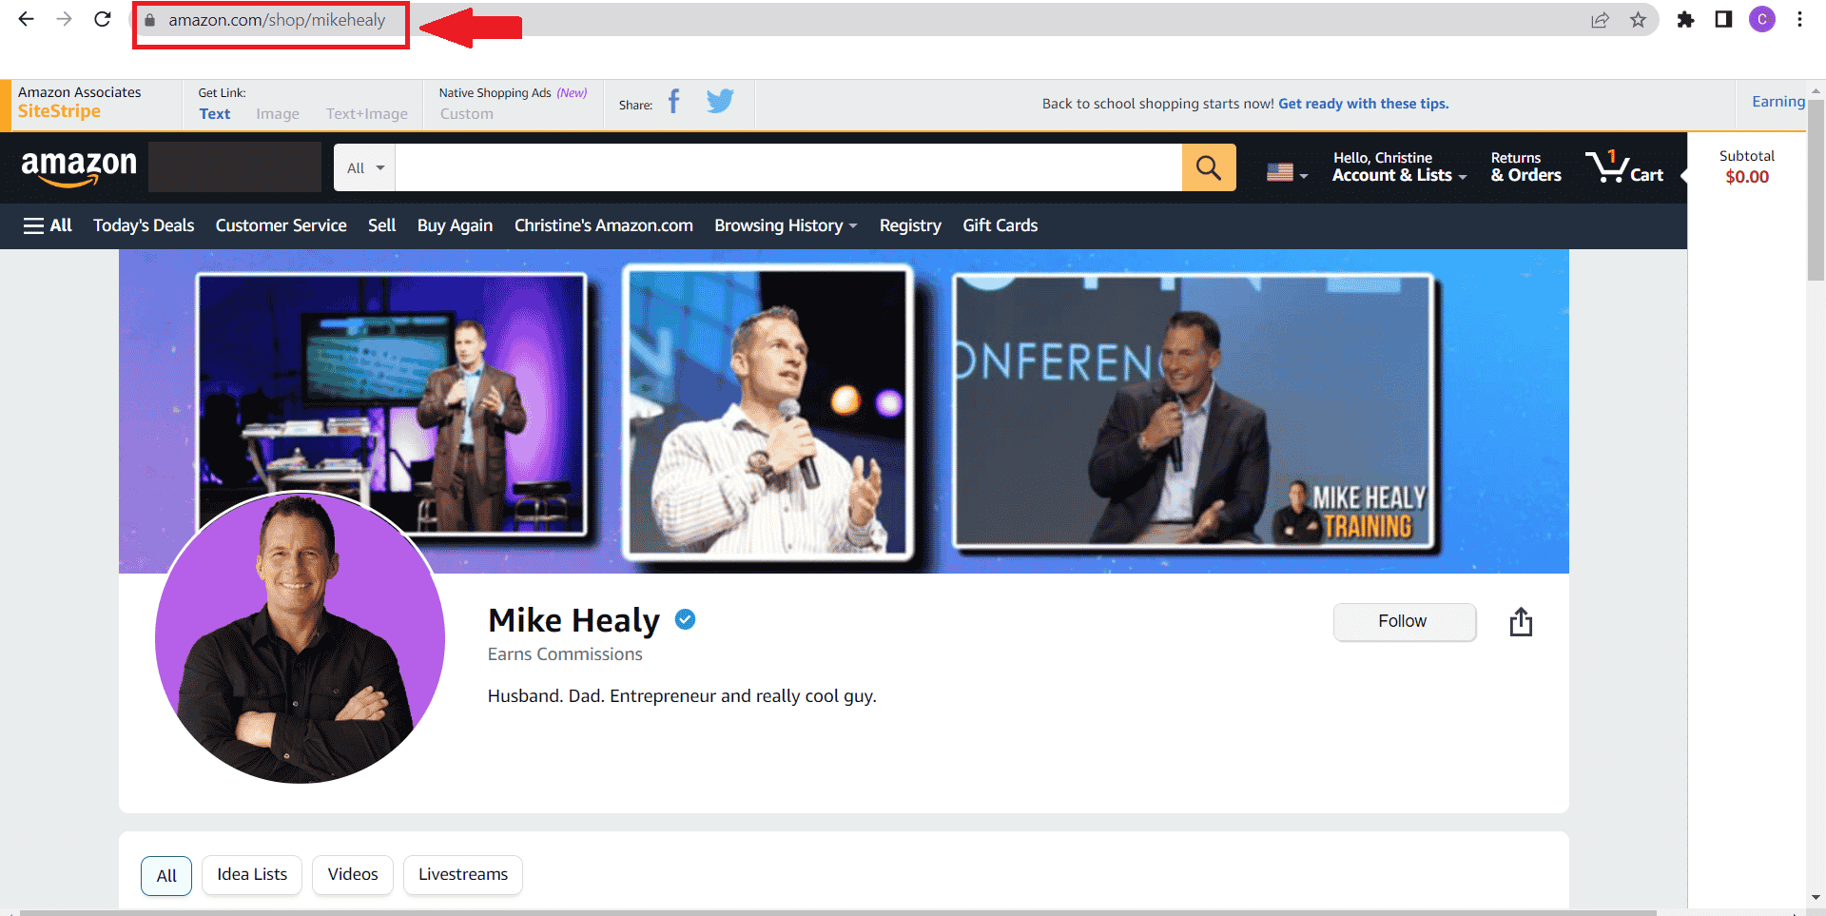The width and height of the screenshot is (1826, 916).
Task: Click Sell in the navigation bar
Action: [x=382, y=225]
